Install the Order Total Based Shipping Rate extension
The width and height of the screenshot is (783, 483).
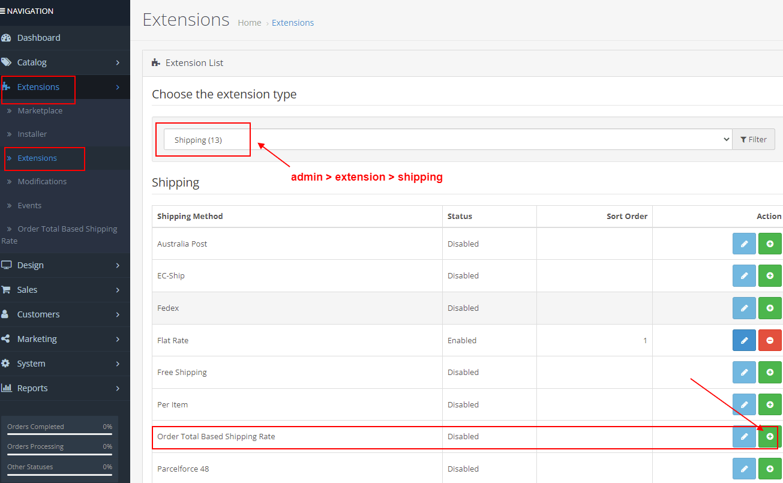[770, 437]
